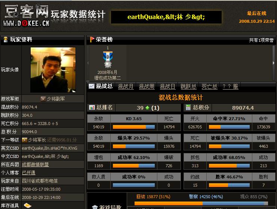Viewport: 277px width, 209px height.
Task: Click the 匪徒/警察 game ratio bar
Action: coord(201,203)
